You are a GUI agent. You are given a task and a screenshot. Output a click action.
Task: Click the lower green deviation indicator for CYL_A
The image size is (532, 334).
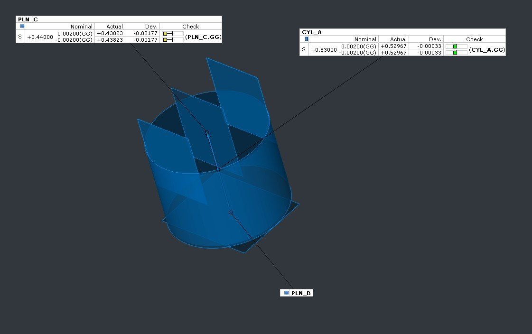[455, 53]
